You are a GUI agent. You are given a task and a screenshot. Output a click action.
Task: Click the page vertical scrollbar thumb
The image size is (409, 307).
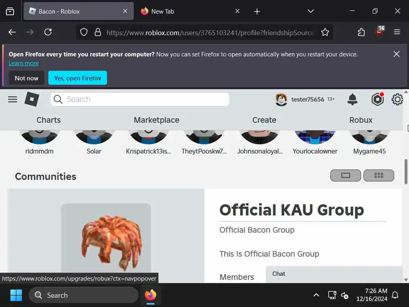coord(406,172)
